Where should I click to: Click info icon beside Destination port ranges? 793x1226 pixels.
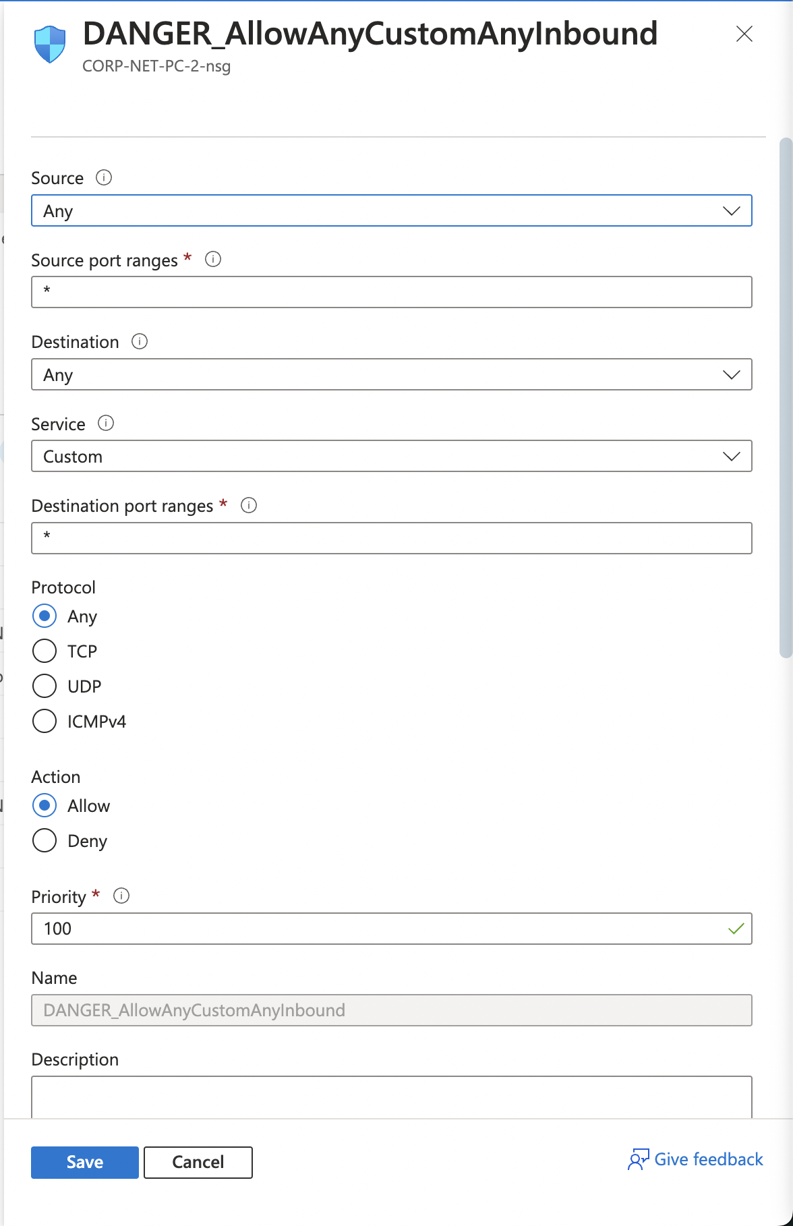249,505
